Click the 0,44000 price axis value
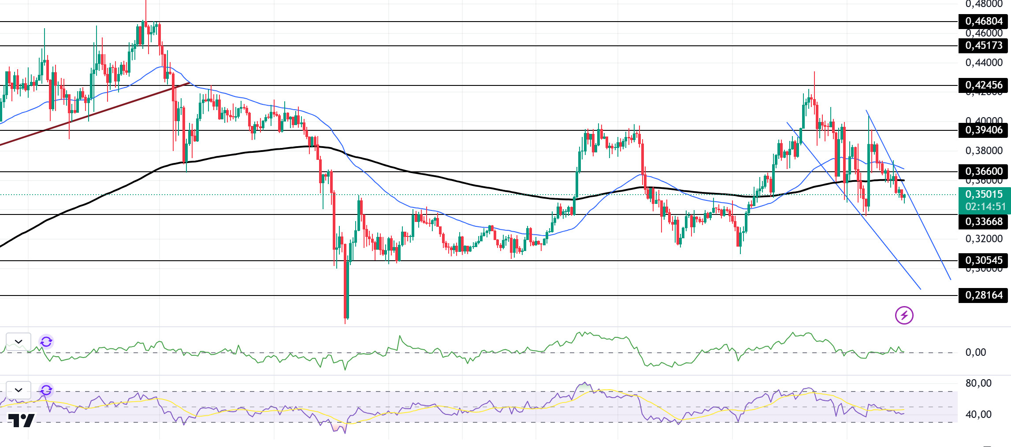This screenshot has width=1011, height=447. coord(984,63)
